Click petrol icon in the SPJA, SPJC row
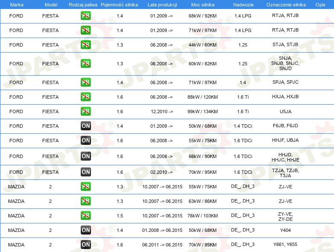The image size is (334, 252). (85, 82)
